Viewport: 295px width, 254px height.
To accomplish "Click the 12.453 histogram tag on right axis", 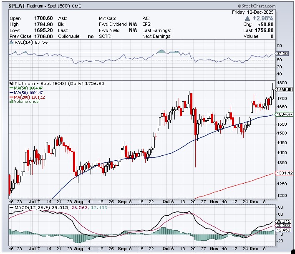I will tap(282, 230).
